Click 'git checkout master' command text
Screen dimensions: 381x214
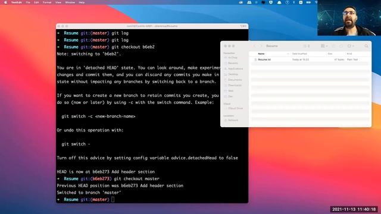[136, 178]
